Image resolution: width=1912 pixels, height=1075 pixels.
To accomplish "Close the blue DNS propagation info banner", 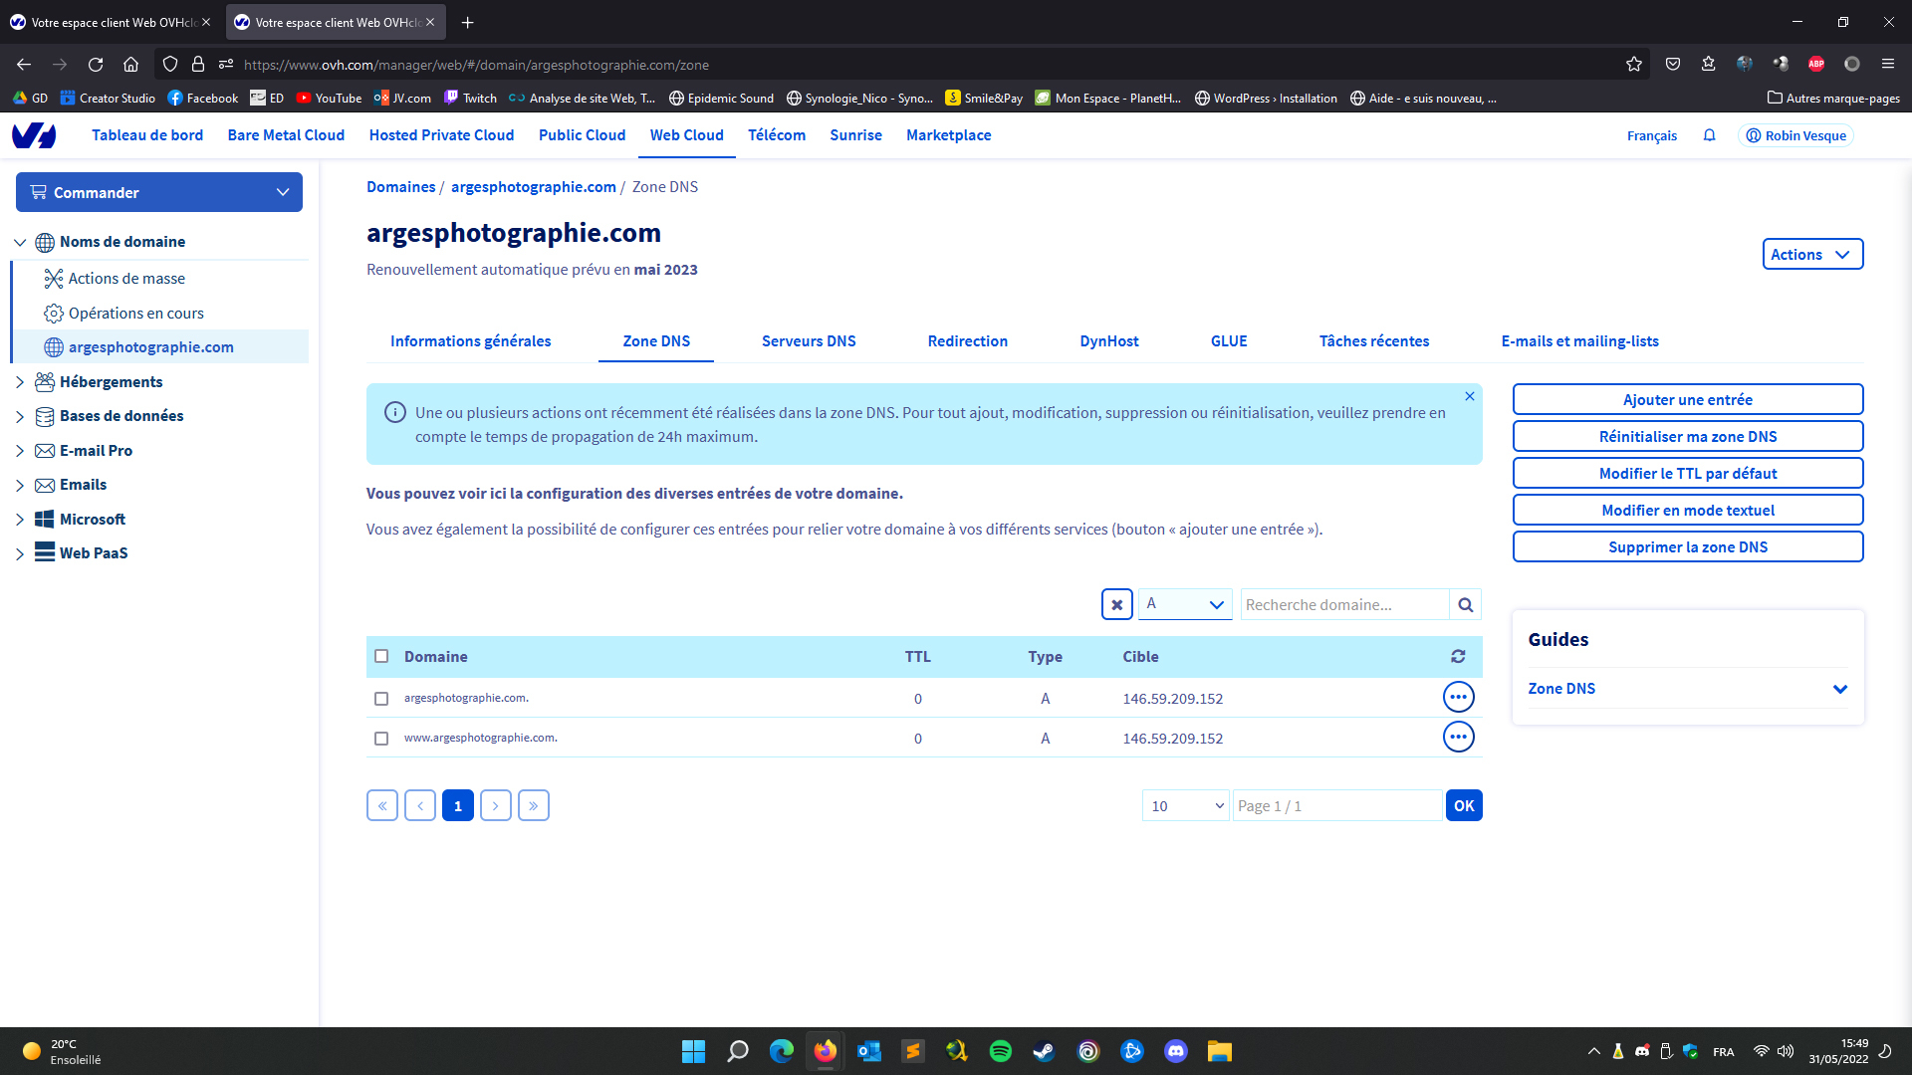I will click(1469, 396).
